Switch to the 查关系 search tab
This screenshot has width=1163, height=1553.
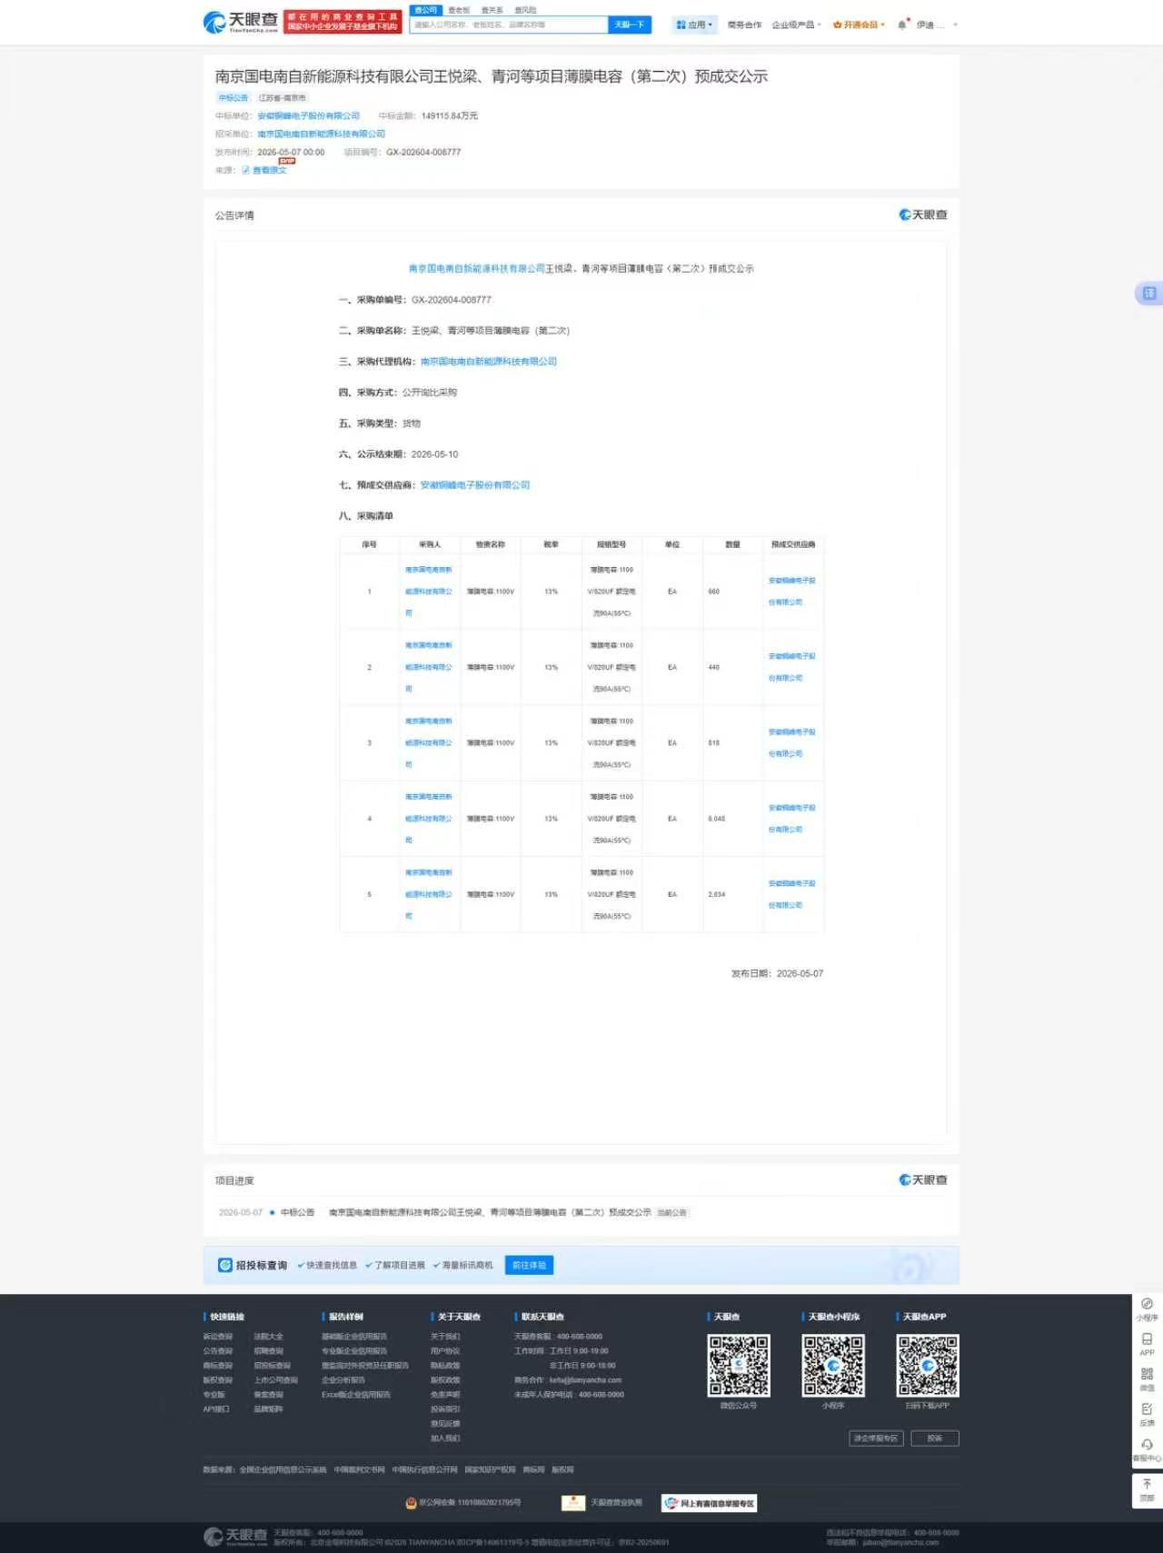point(492,10)
